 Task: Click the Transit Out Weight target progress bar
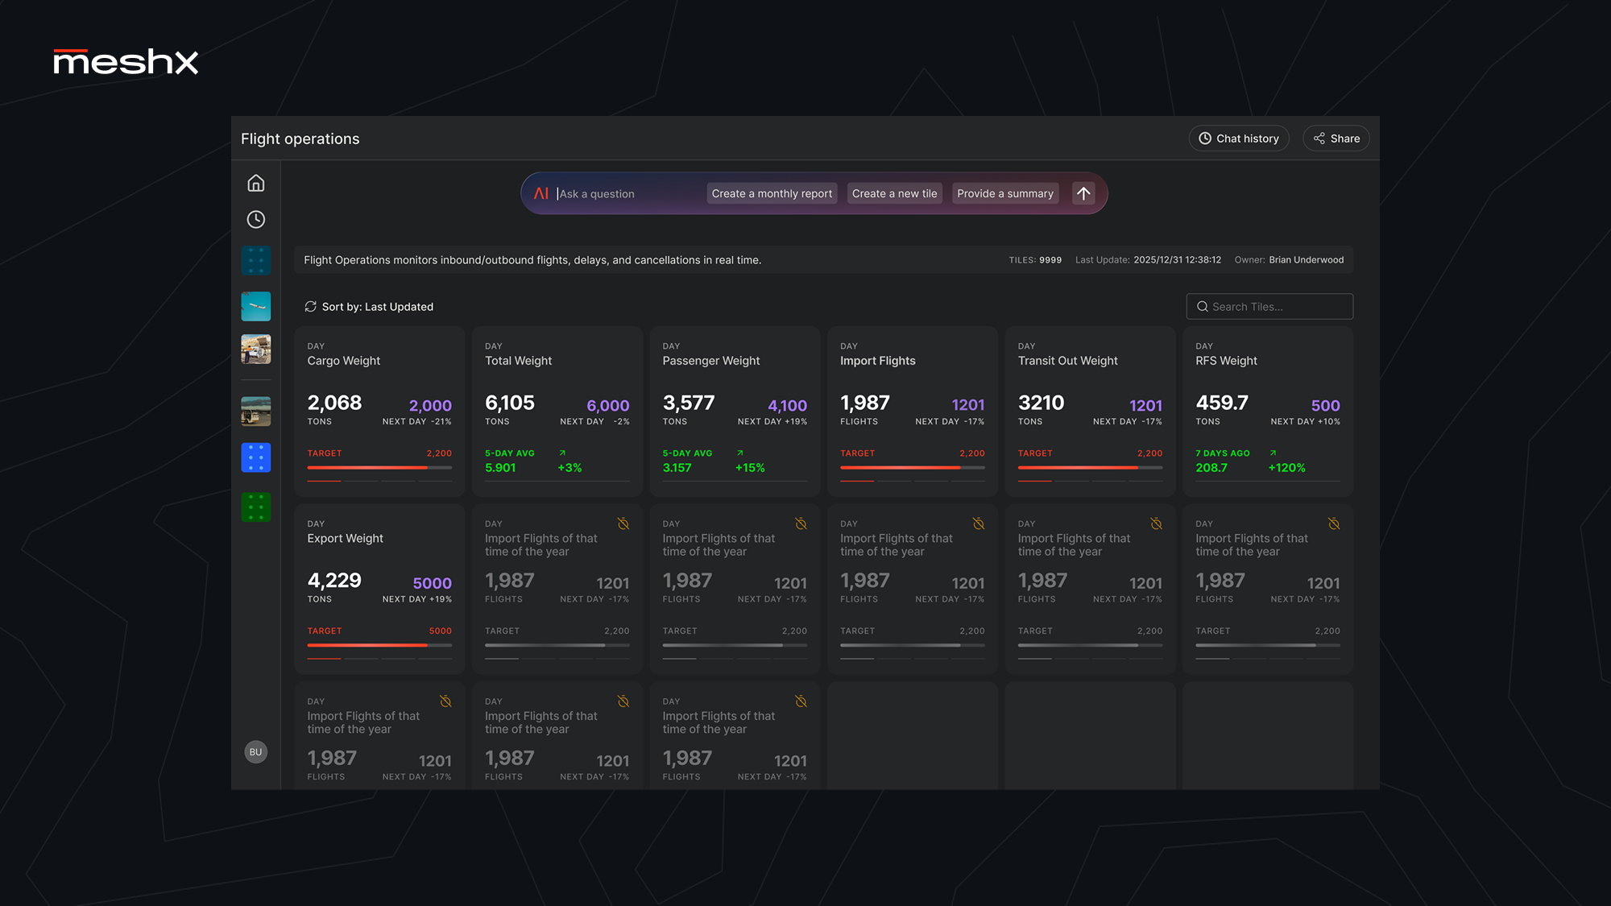point(1090,468)
